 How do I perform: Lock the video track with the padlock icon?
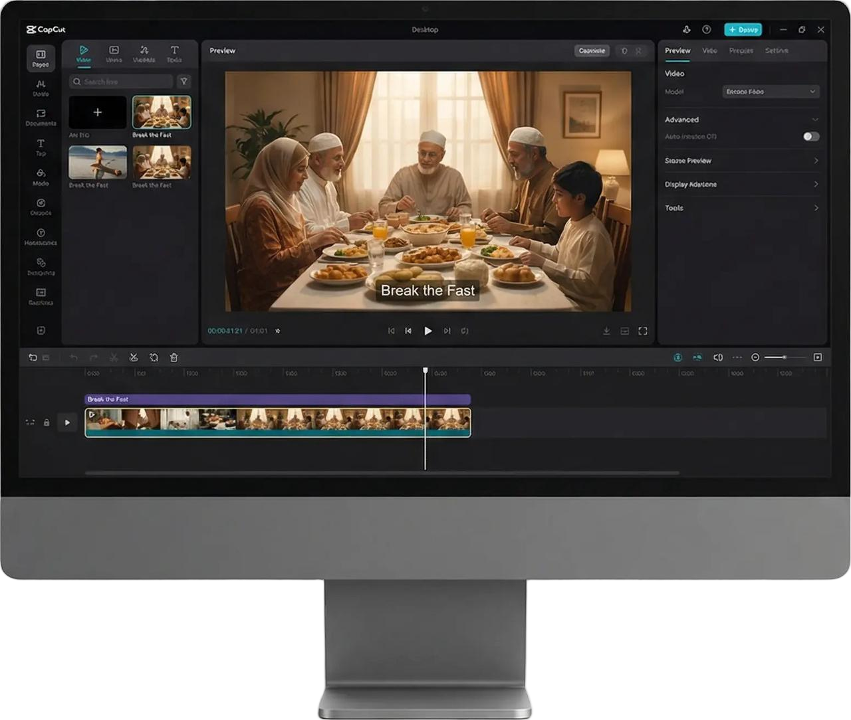coord(47,422)
